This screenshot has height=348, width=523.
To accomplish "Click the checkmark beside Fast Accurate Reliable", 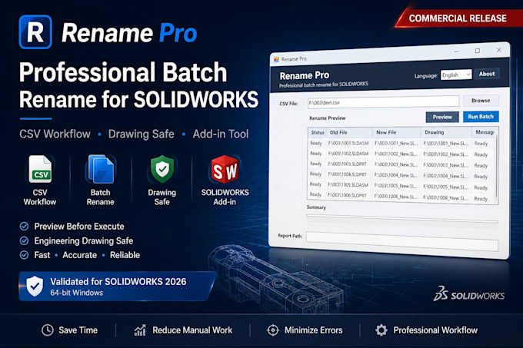I will point(24,255).
